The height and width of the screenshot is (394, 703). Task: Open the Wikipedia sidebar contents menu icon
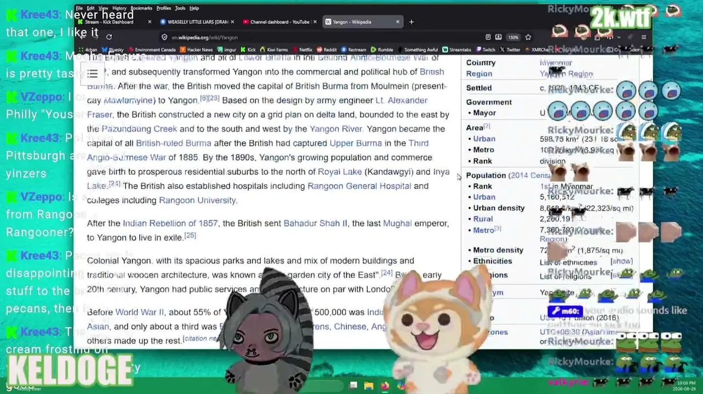click(93, 74)
